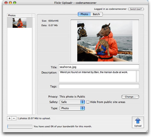This screenshot has height=137, width=151.
Task: Add a photo with the plus button
Action: coord(9,118)
